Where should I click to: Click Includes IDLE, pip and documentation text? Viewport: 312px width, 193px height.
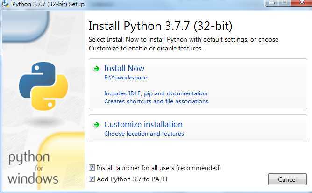click(156, 93)
